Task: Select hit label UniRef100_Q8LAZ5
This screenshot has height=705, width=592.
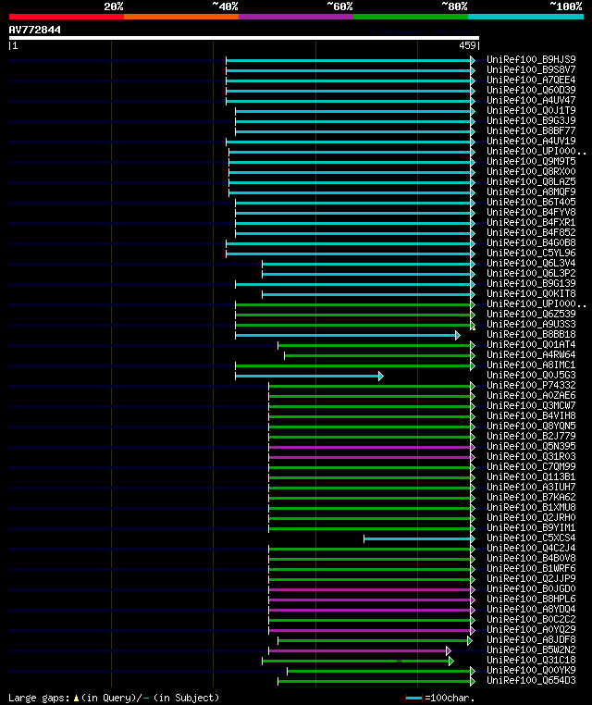Action: tap(531, 181)
